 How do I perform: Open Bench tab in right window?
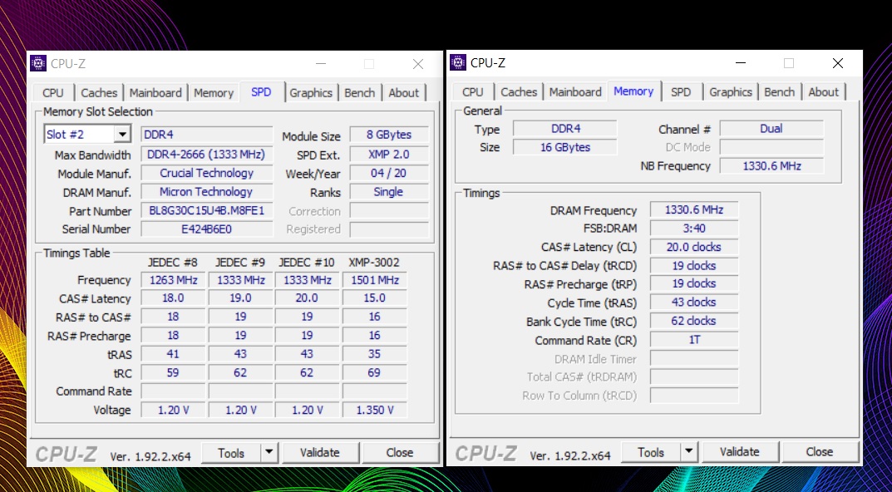[780, 91]
